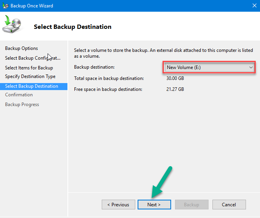Click the Previous button

click(119, 205)
